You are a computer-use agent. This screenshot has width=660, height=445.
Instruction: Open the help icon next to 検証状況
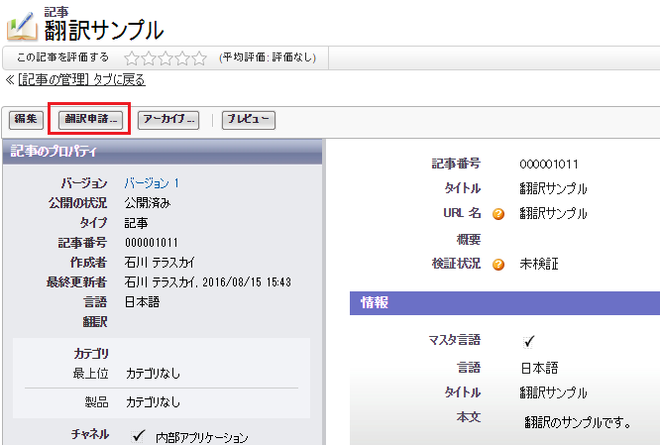499,265
